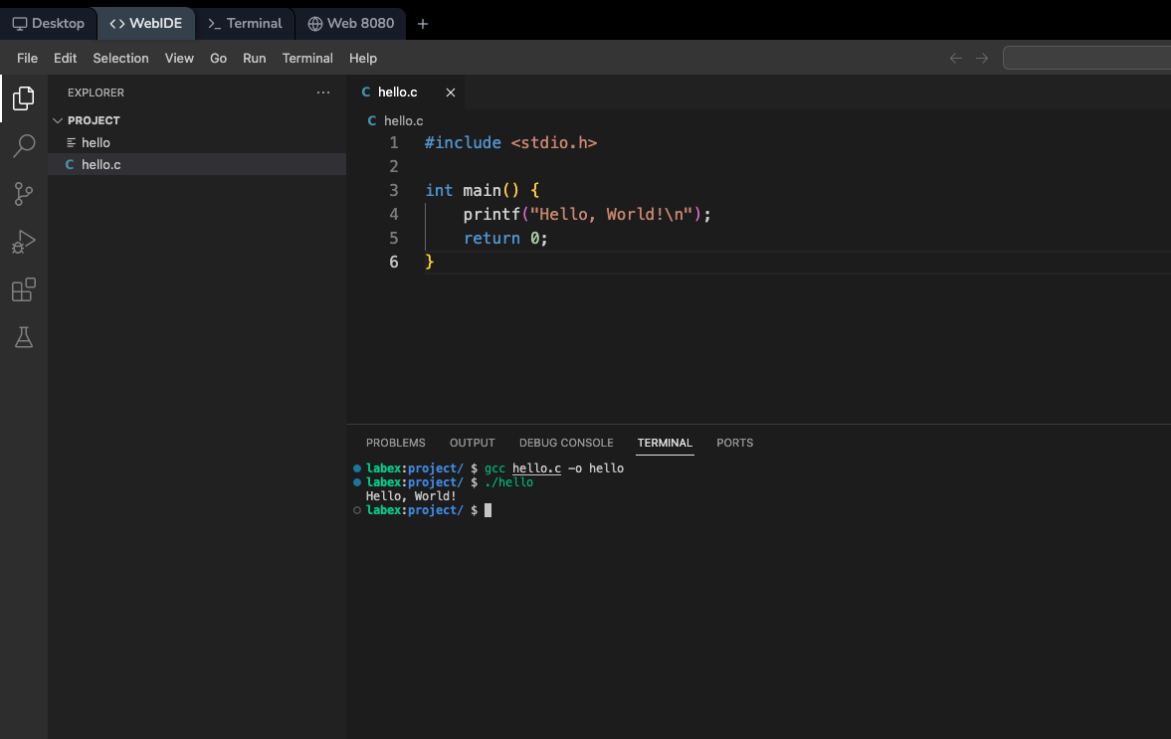Screen dimensions: 1171x739
Task: Open the Explorer view icon
Action: [x=23, y=98]
